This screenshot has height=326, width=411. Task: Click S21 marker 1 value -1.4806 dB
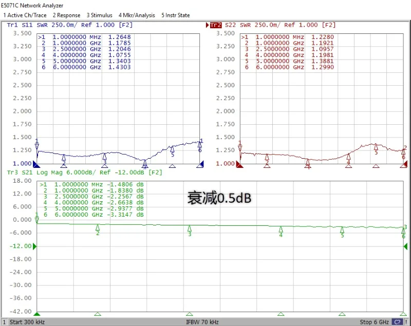[x=125, y=184]
